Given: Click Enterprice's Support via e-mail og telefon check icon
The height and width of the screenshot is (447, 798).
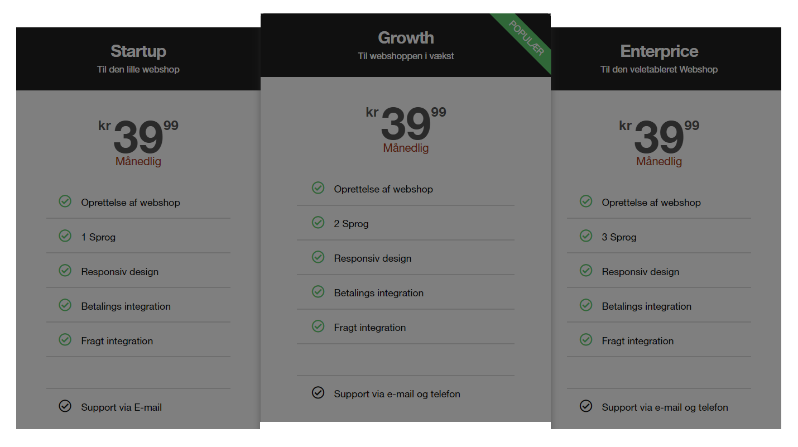Looking at the screenshot, I should tap(586, 406).
